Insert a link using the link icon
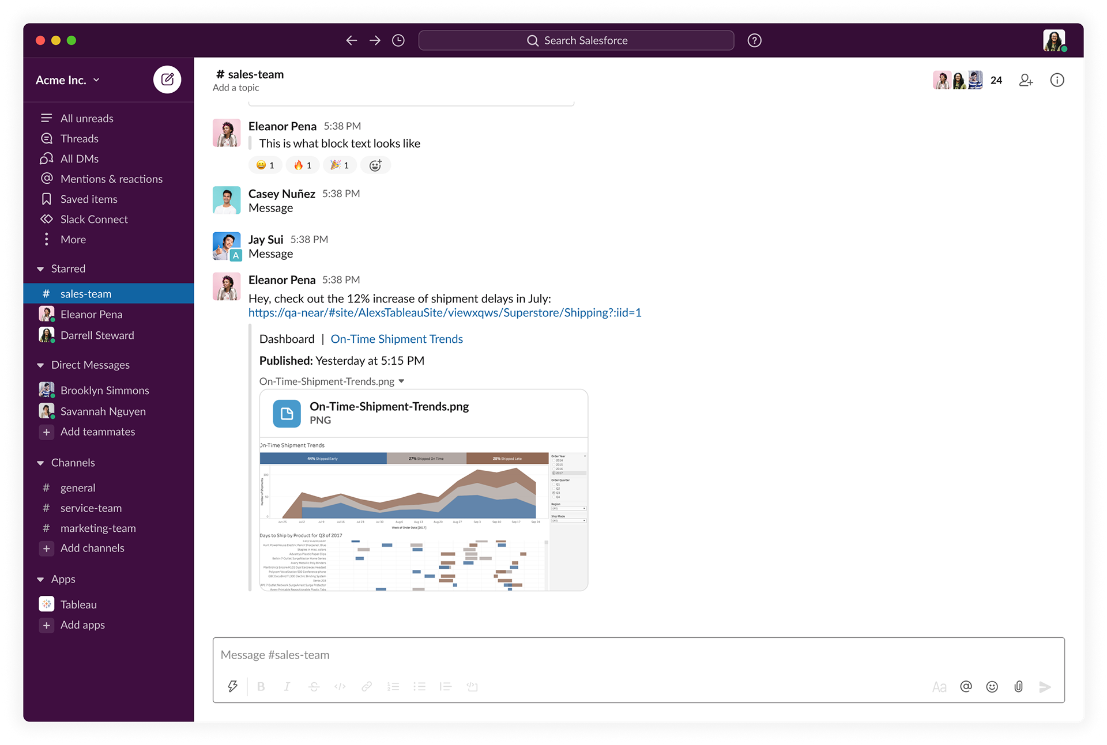 pos(367,686)
